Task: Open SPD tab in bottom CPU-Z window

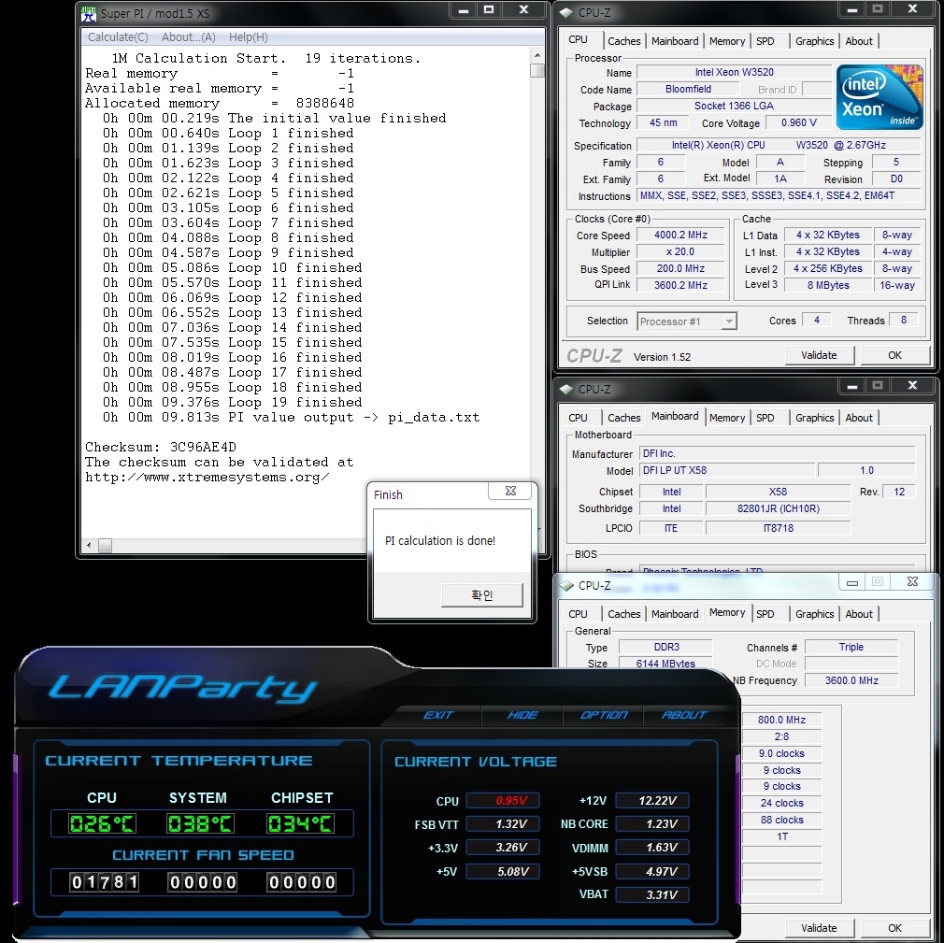Action: point(765,614)
